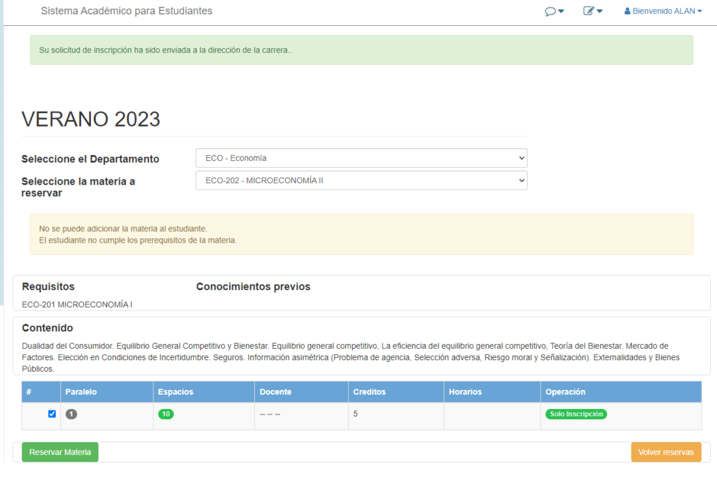
Task: Click the Solo Inscripción status badge
Action: (x=576, y=414)
